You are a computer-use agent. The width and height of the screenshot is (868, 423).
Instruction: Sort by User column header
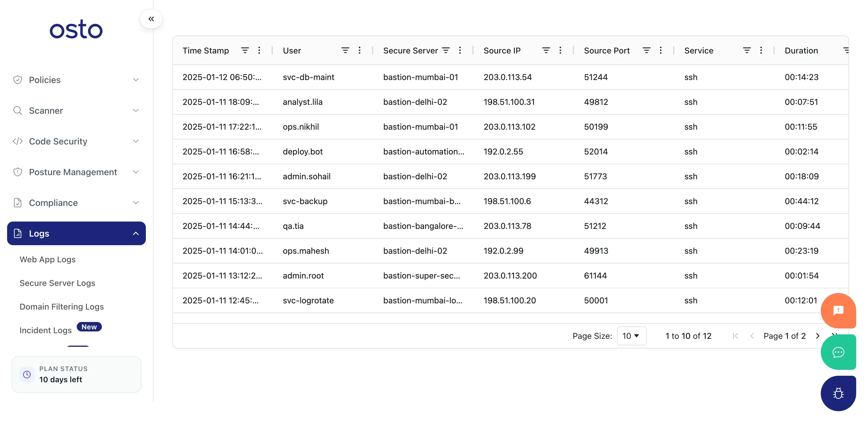coord(292,50)
